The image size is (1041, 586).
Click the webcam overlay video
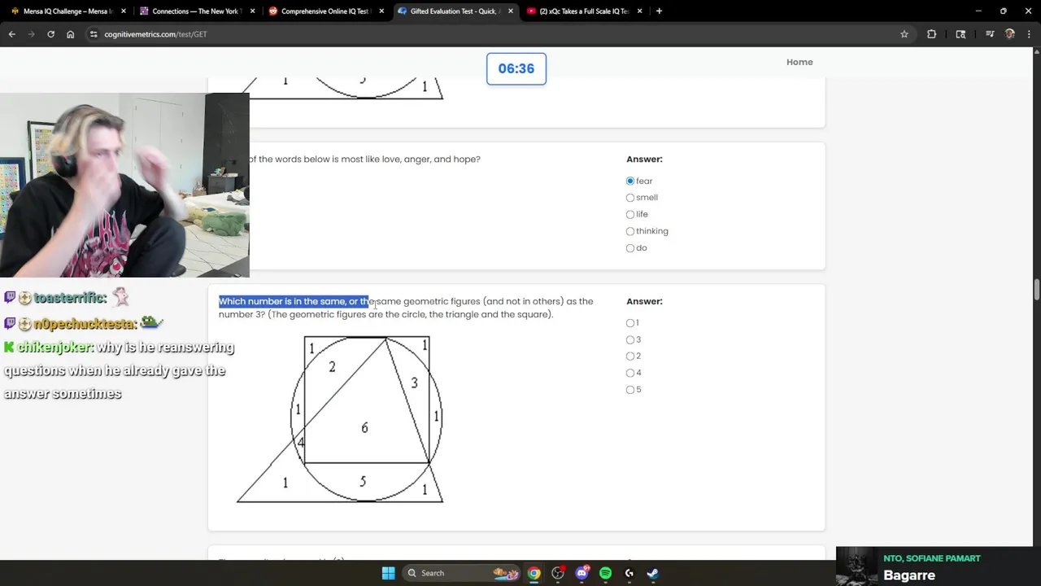tap(124, 185)
